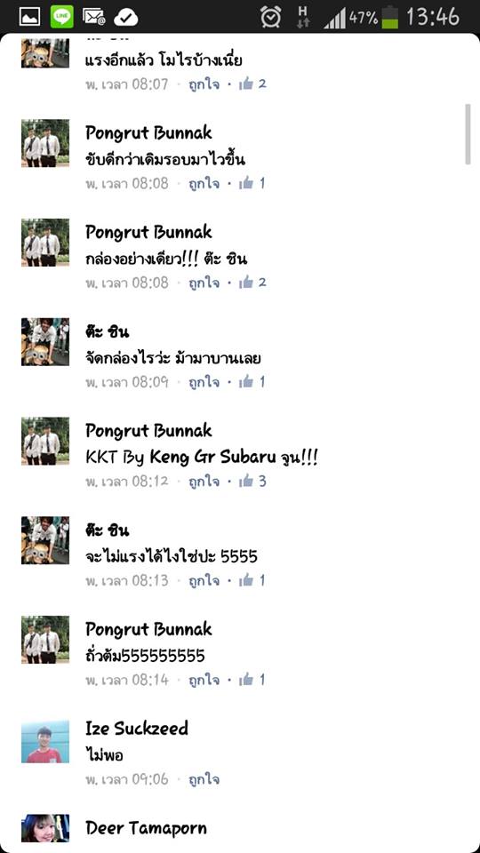Screen dimensions: 480x853
Task: Tap the LINE app notification icon
Action: [x=61, y=17]
